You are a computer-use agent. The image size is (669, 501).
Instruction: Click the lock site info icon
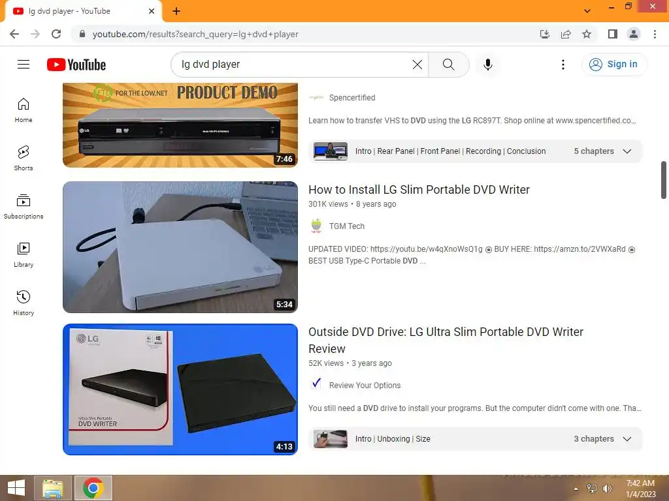click(x=82, y=34)
